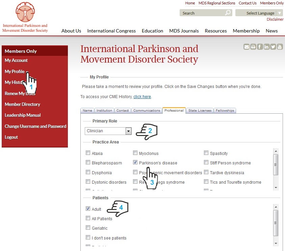Open the State Licenses tab
Image resolution: width=285 pixels, height=251 pixels.
200,111
